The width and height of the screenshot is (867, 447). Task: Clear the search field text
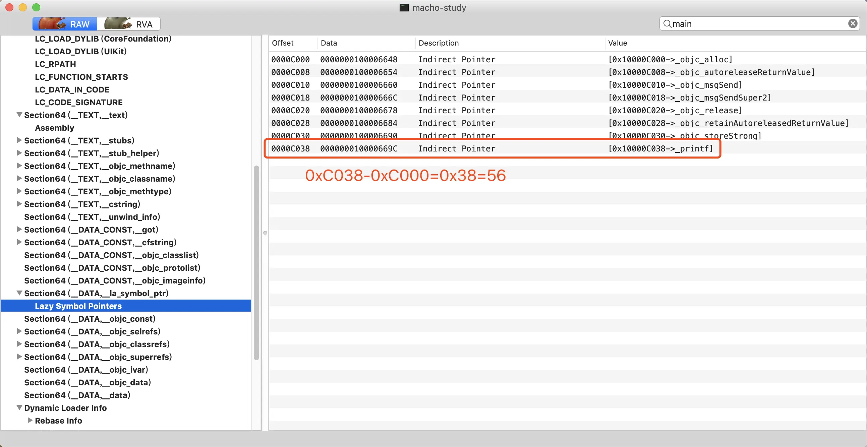852,23
